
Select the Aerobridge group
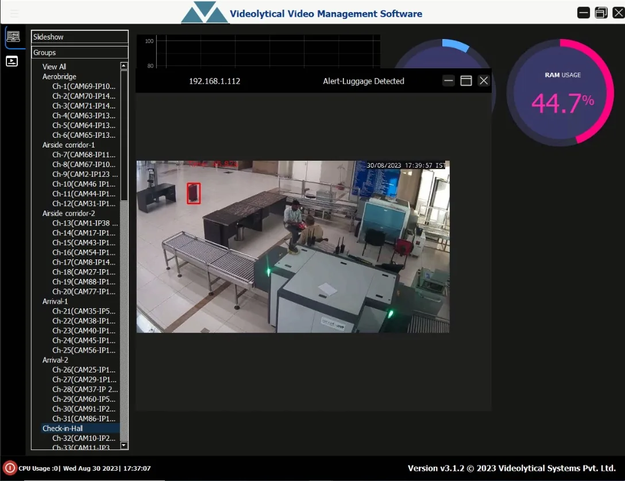click(x=59, y=76)
